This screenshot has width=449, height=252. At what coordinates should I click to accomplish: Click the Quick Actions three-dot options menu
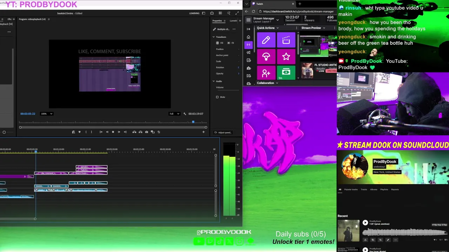(296, 28)
